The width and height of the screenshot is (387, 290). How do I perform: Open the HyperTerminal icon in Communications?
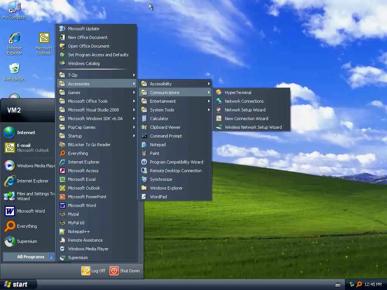click(219, 93)
